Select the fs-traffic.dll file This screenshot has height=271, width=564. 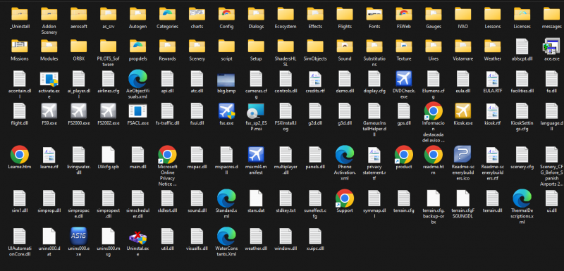[167, 111]
